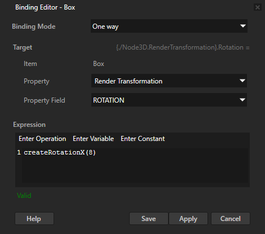Save the binding
This screenshot has width=265, height=234.
149,219
